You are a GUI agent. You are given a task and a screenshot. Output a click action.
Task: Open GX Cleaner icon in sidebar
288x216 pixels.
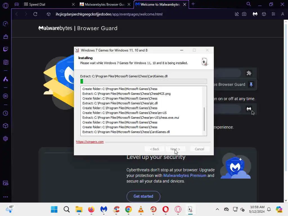point(6,37)
